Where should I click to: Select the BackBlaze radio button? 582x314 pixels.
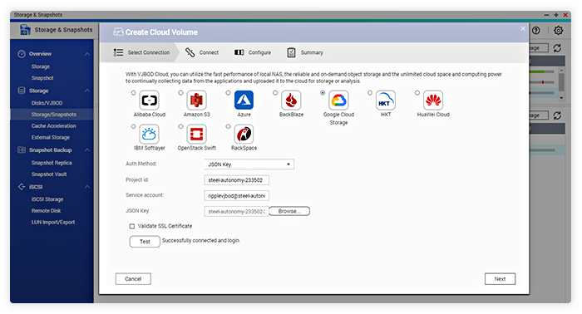pos(275,93)
